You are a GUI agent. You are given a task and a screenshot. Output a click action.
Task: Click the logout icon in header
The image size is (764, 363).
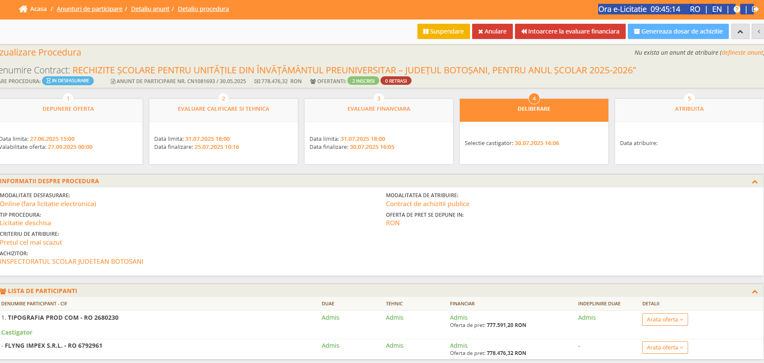pos(755,9)
